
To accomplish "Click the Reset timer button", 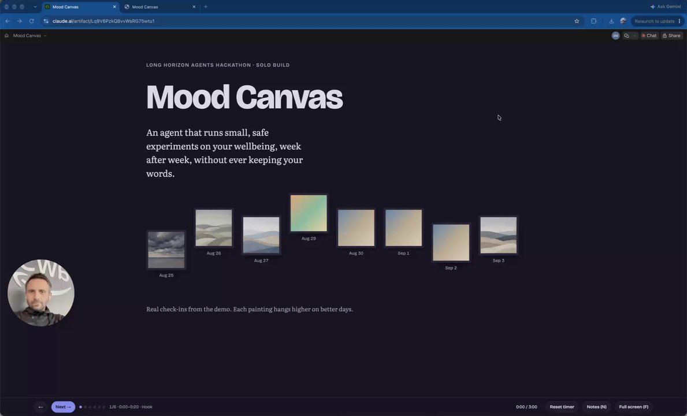I will (x=562, y=407).
